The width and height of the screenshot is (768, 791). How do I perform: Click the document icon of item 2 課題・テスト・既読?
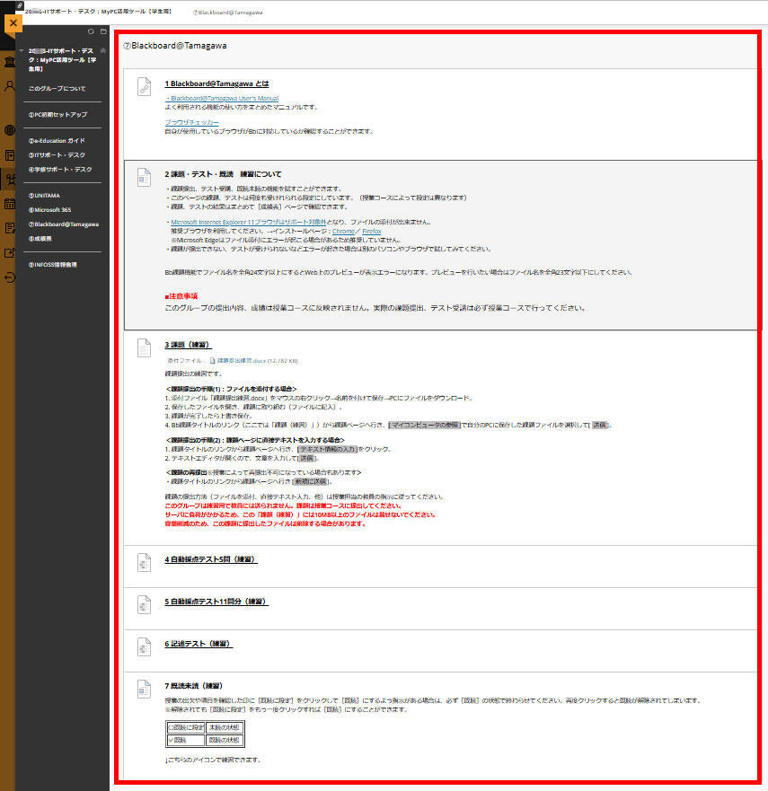(x=145, y=178)
